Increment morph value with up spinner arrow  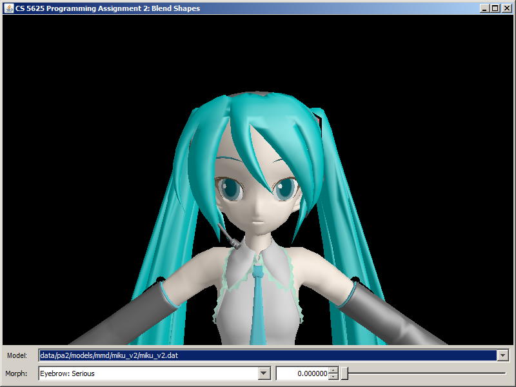tap(333, 370)
